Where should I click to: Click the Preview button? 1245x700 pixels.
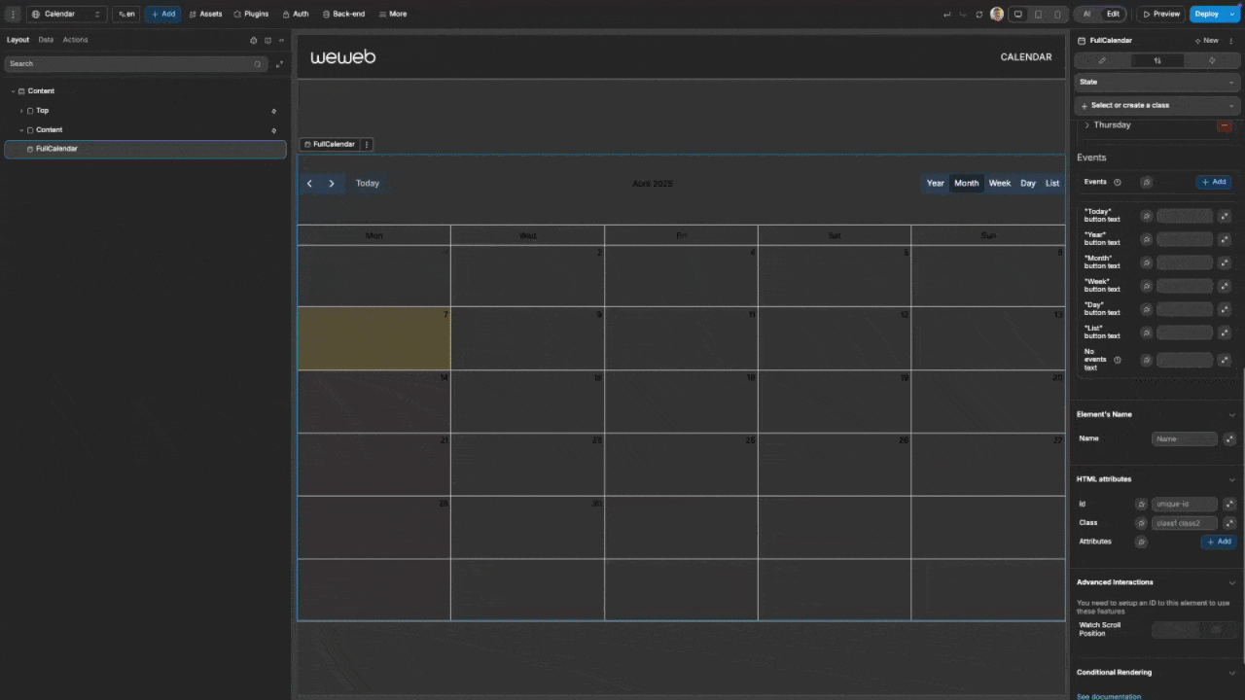1160,15
